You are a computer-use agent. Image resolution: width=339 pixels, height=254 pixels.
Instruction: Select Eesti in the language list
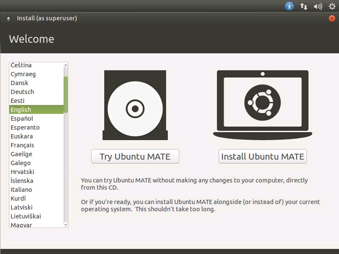click(36, 101)
